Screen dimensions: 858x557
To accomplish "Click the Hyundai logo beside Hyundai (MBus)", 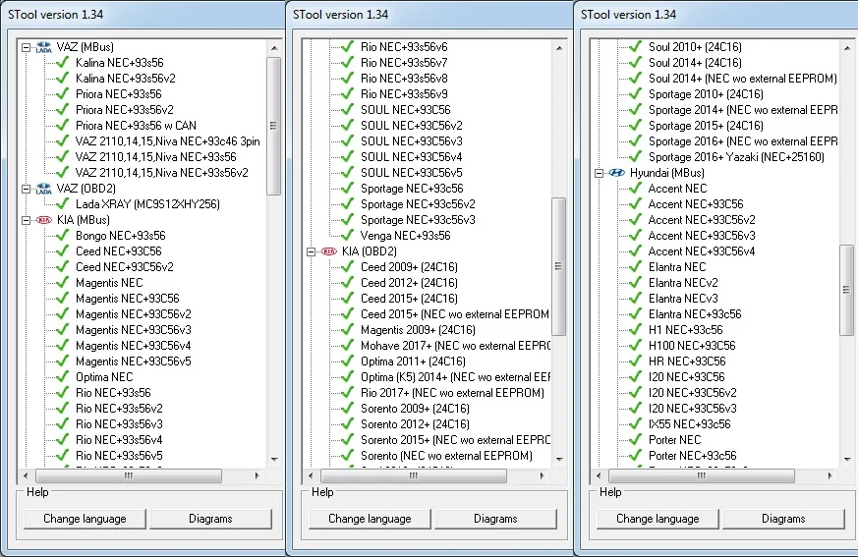I will click(x=616, y=173).
